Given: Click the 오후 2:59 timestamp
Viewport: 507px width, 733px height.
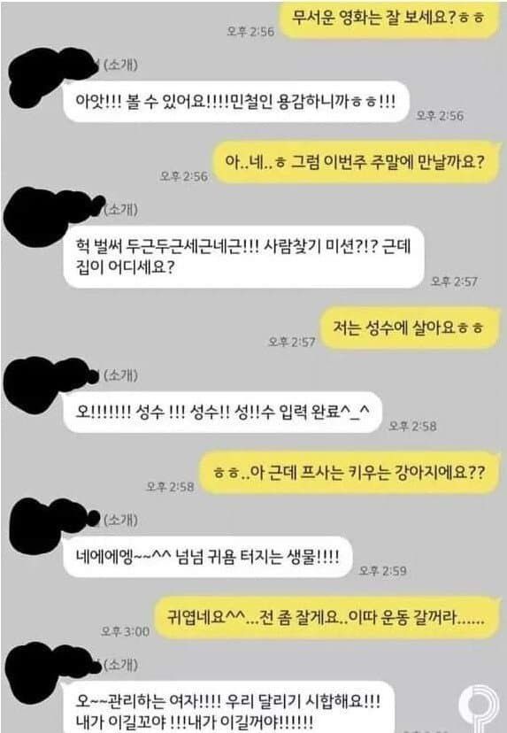Looking at the screenshot, I should (383, 570).
